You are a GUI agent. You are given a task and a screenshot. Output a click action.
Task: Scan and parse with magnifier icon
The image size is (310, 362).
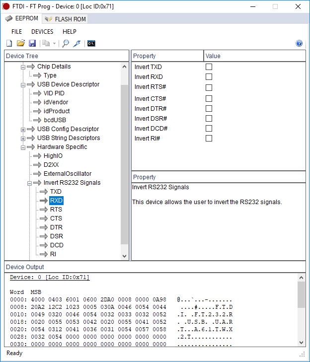pyautogui.click(x=66, y=43)
